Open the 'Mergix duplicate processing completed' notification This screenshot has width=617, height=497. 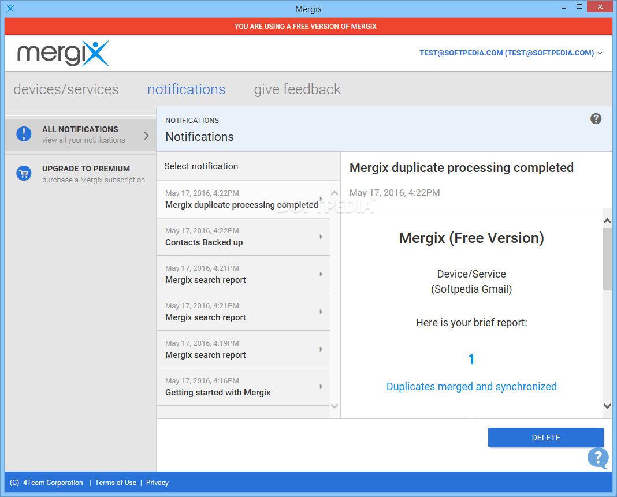243,199
